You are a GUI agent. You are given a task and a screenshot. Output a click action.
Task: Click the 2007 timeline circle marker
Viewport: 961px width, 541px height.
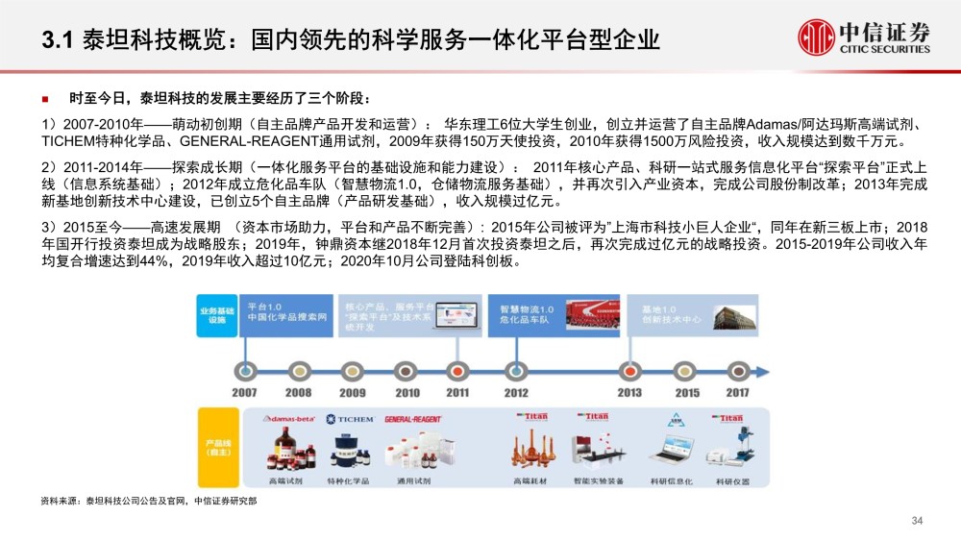click(245, 371)
